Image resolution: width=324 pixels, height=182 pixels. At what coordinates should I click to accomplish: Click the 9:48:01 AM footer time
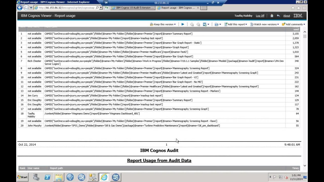pos(292,145)
